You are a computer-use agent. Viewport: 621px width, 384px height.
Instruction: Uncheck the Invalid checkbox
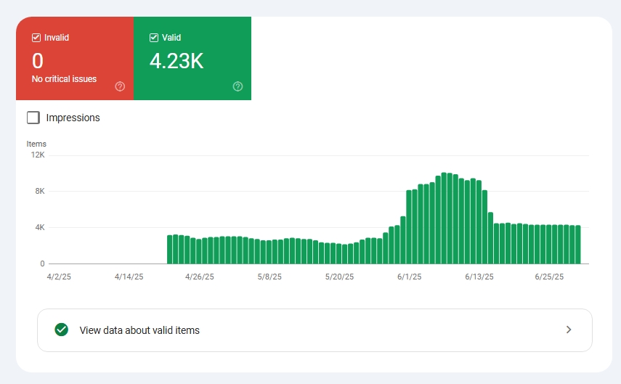pos(36,38)
